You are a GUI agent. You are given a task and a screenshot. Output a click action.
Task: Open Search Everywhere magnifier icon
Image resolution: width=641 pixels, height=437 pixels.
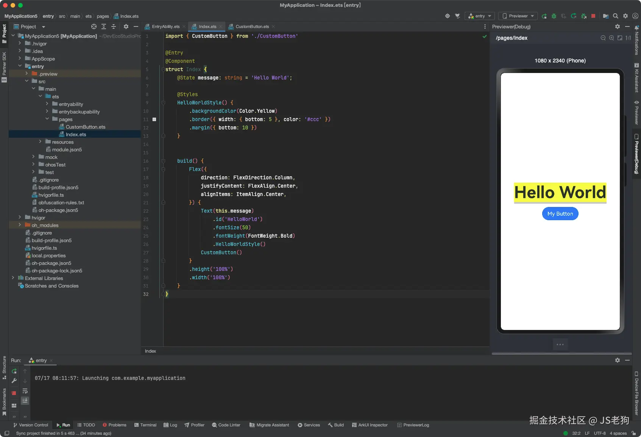click(616, 16)
